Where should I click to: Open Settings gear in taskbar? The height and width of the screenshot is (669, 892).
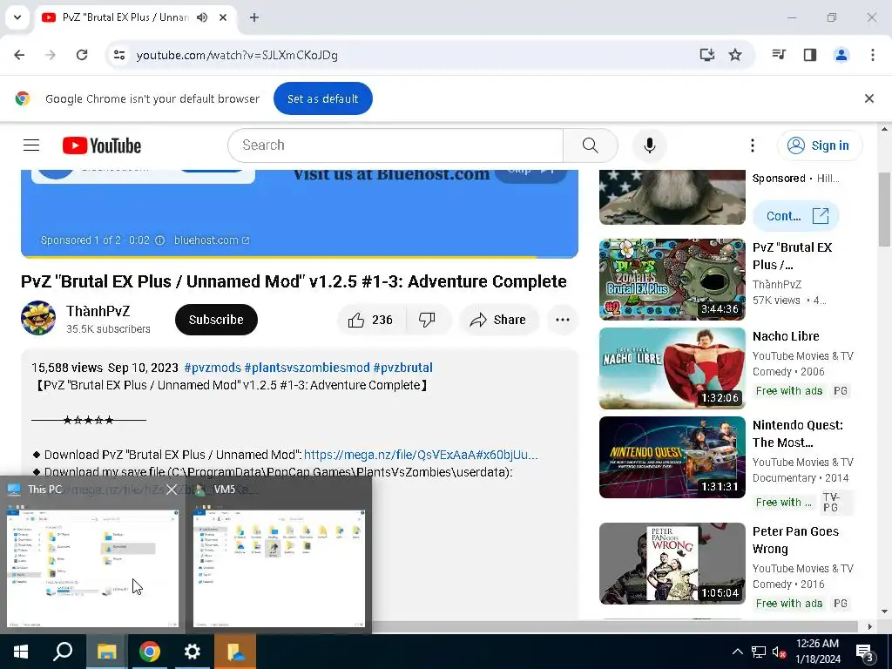193,652
